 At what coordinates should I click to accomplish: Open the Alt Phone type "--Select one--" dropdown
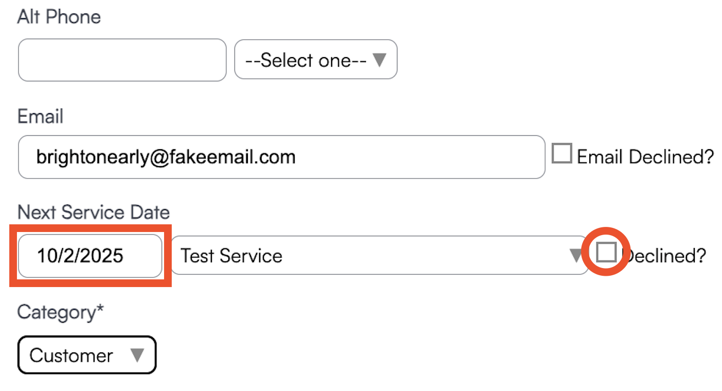tap(306, 60)
